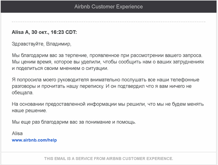Image resolution: width=218 pixels, height=165 pixels.
Task: Click the paragraph starting Мы благодарим вас за терпение
Action: tap(107, 55)
